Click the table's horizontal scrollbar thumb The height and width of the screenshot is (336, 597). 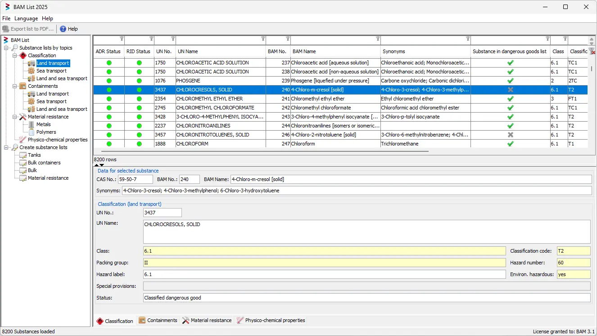[x=265, y=151]
